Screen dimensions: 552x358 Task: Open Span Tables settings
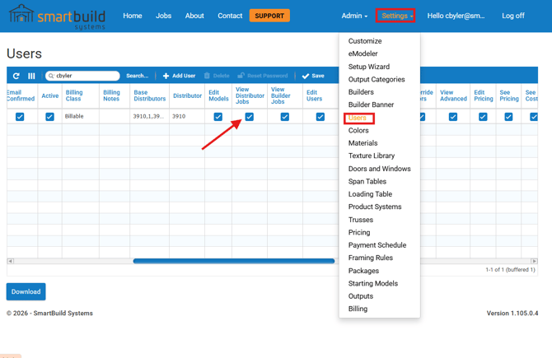(x=367, y=181)
